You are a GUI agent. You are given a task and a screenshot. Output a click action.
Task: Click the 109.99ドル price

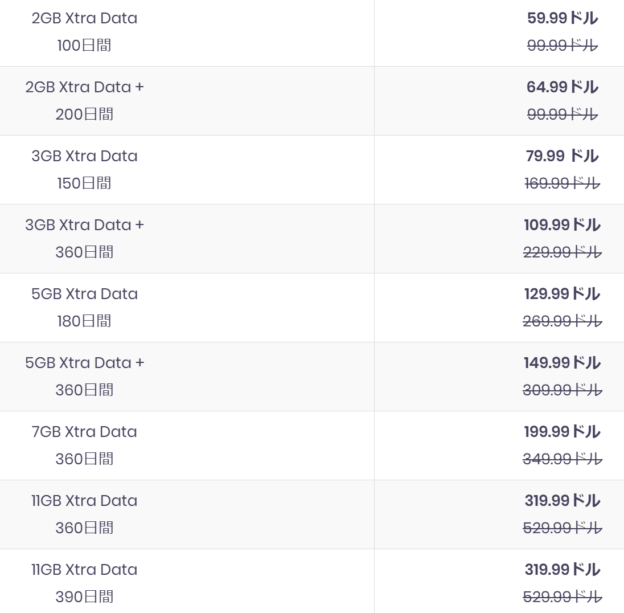click(x=563, y=225)
